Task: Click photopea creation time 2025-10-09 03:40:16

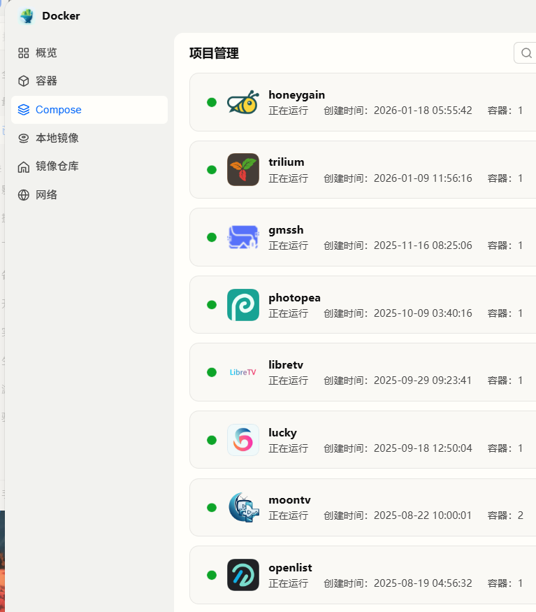Action: pos(423,313)
